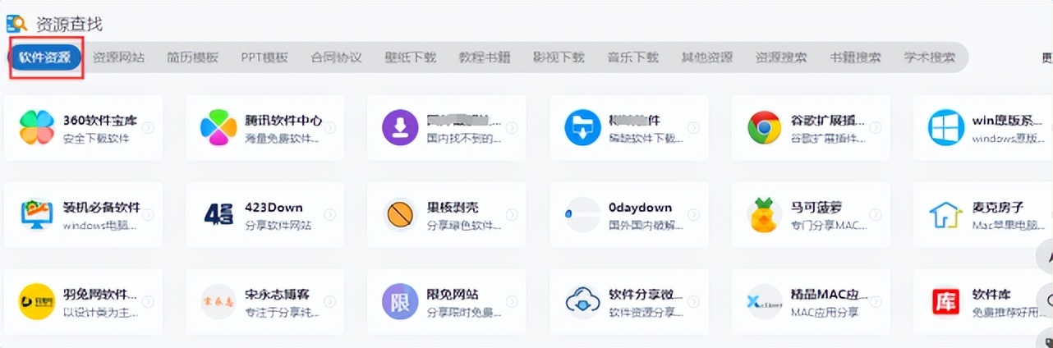Image resolution: width=1053 pixels, height=348 pixels.
Task: Open the 360软件宝库 colorful clover icon
Action: (37, 127)
